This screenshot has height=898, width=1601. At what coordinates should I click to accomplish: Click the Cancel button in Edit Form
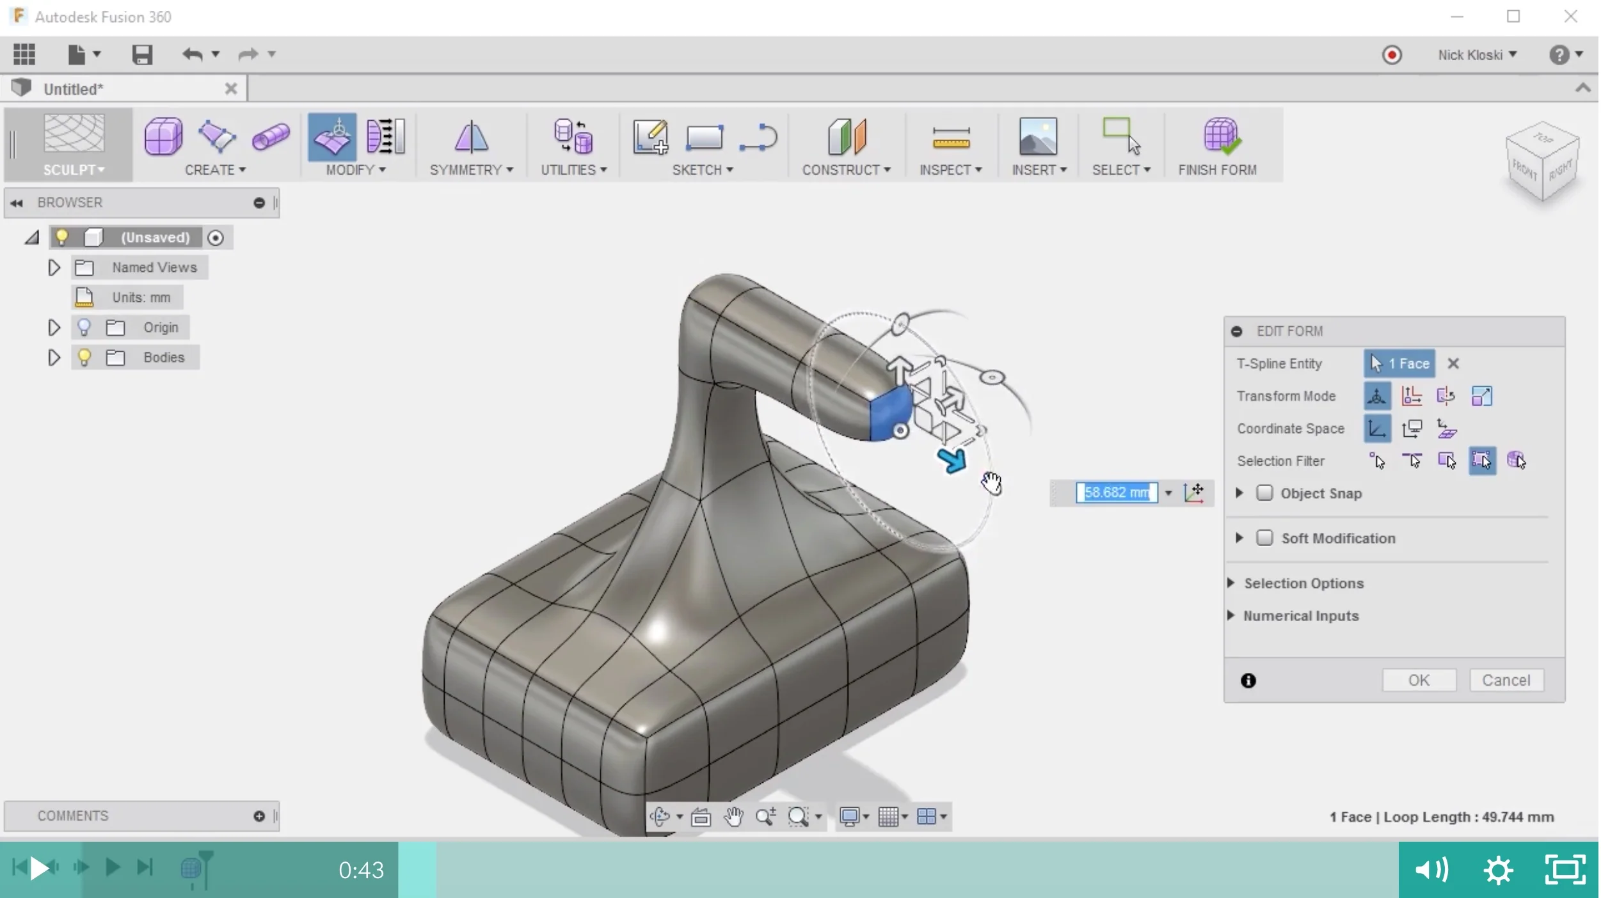click(1506, 680)
